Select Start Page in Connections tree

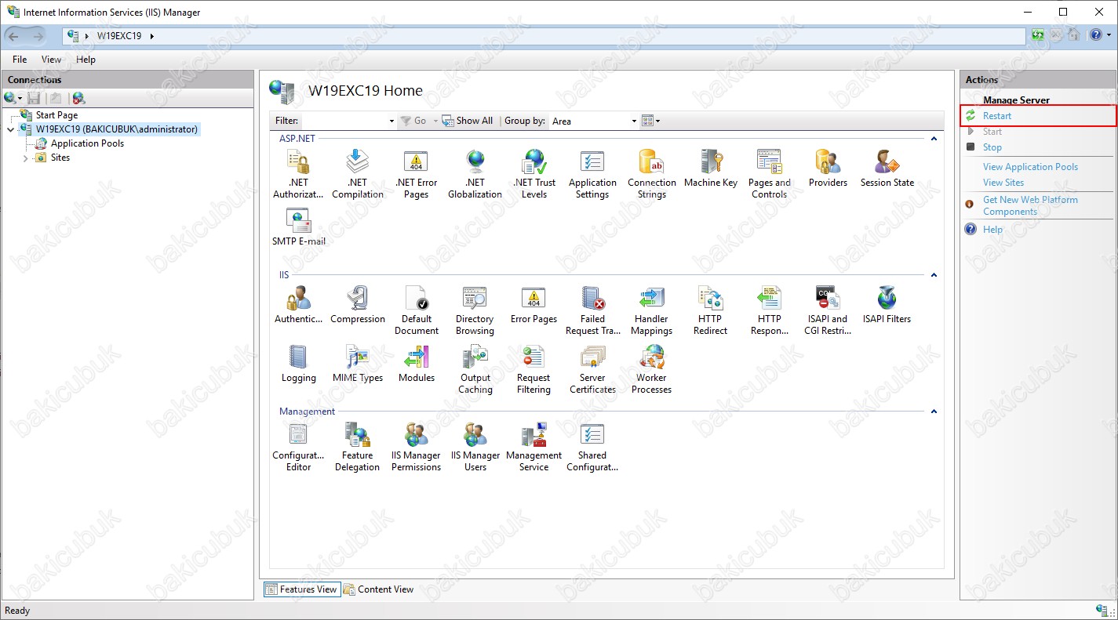pos(56,115)
